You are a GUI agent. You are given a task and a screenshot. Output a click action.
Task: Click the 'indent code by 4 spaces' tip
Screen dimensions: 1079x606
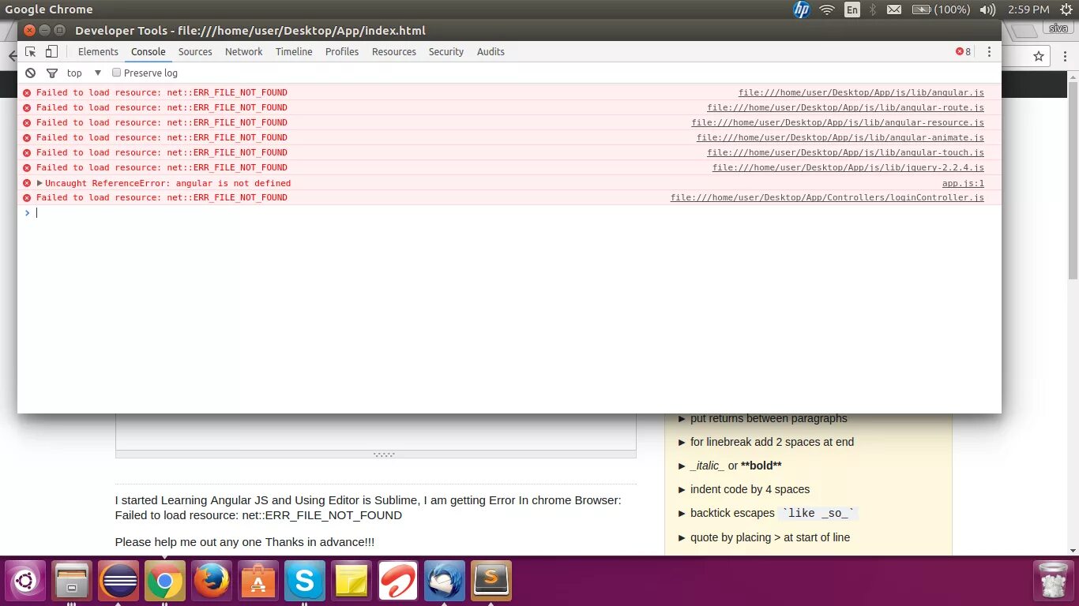(750, 489)
